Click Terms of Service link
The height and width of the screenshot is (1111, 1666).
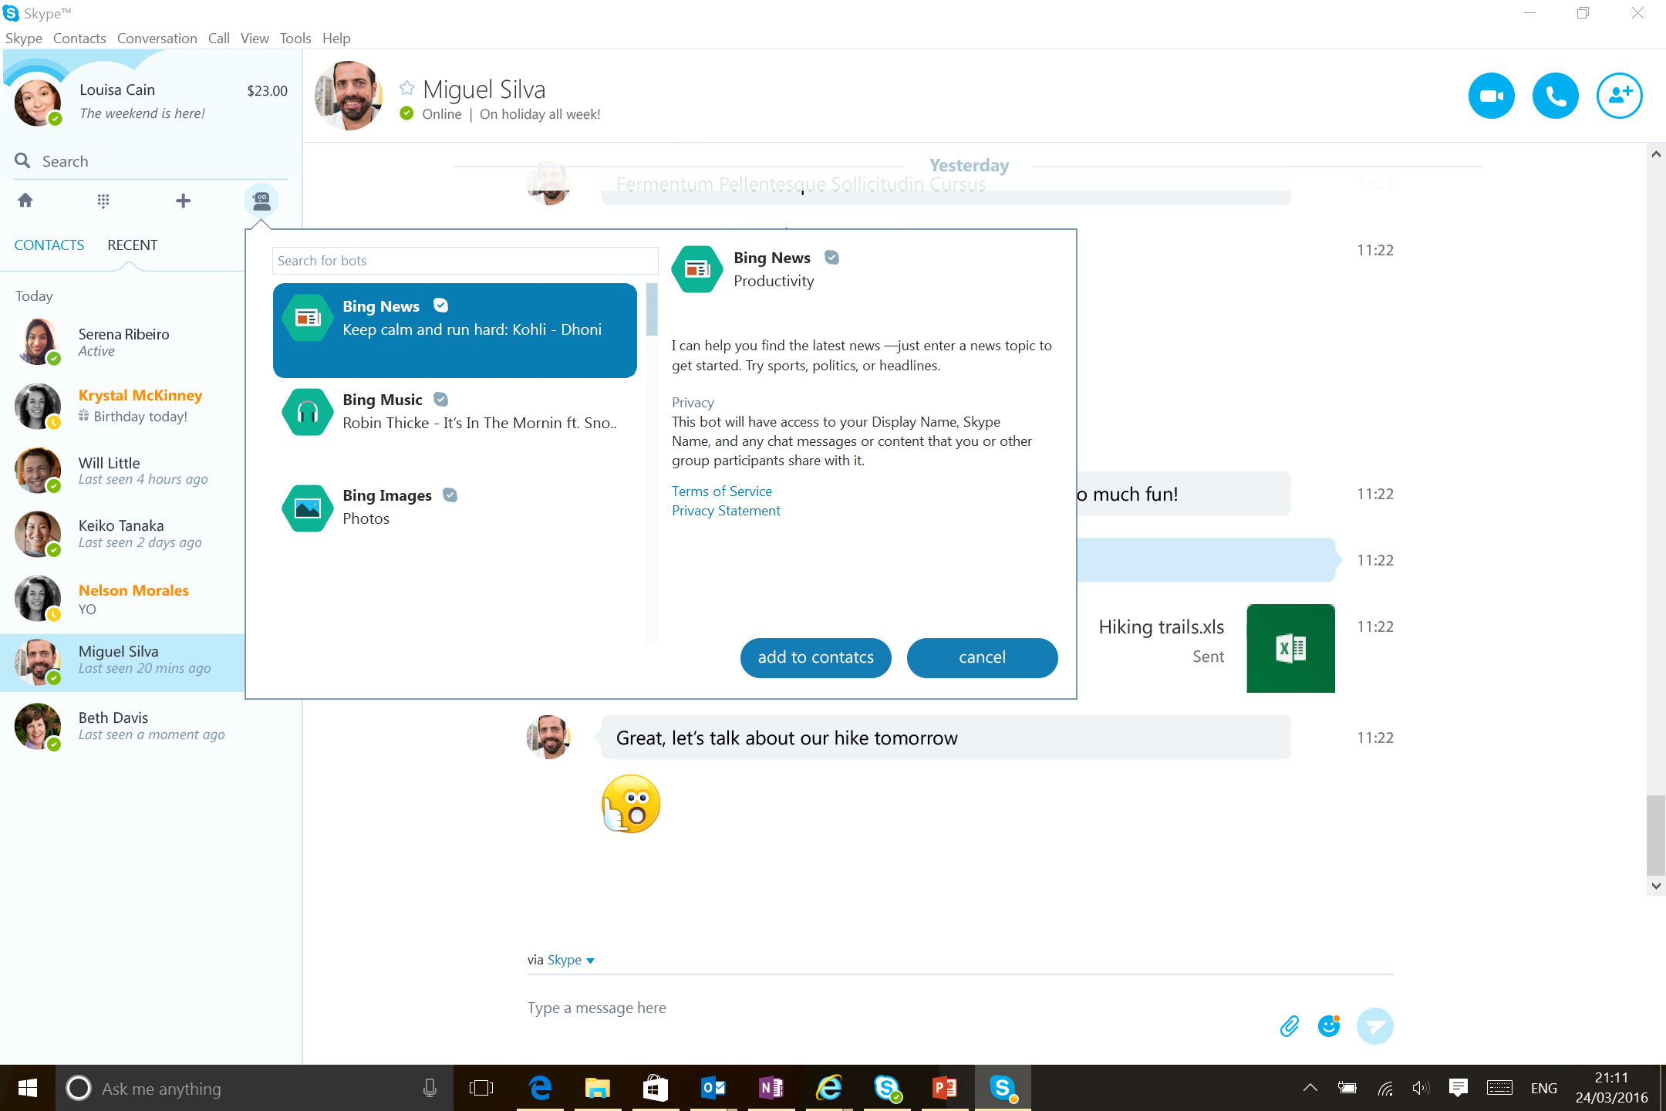(x=721, y=490)
